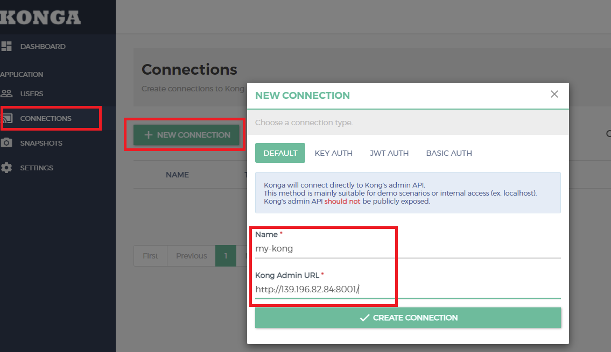Click the Dashboard grid icon

(6, 46)
